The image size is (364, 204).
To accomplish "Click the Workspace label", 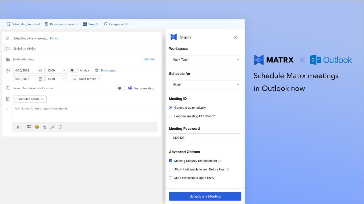I will tap(178, 49).
